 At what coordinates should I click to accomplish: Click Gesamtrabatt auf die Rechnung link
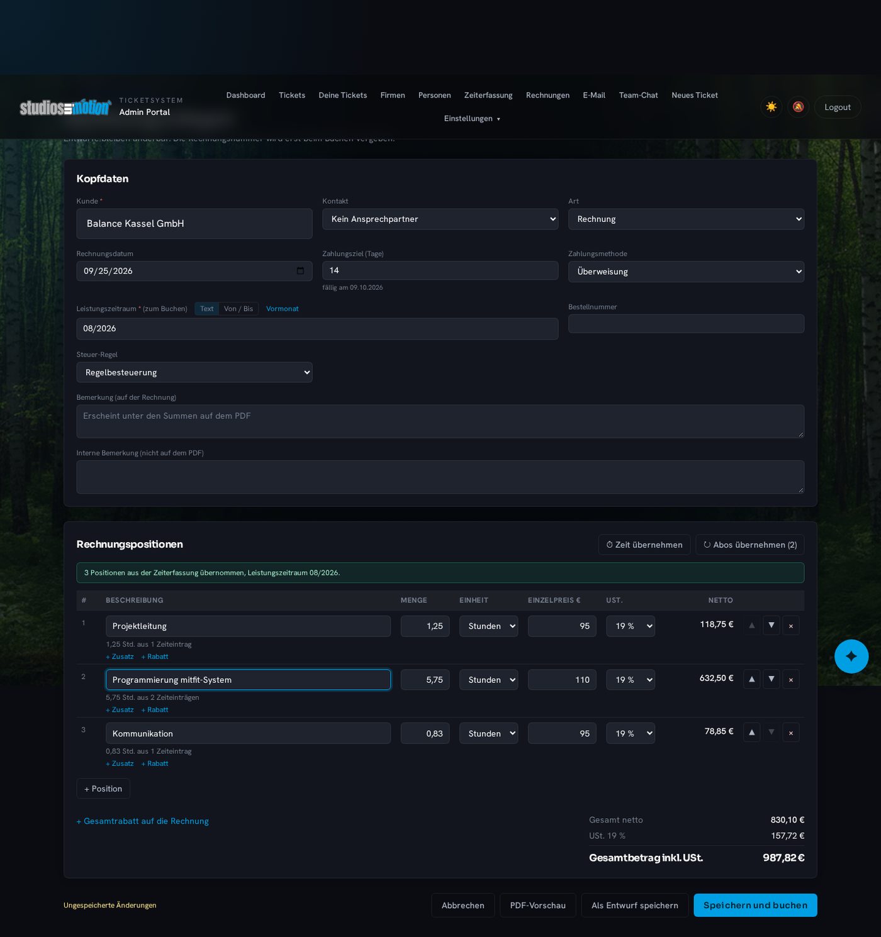click(142, 821)
